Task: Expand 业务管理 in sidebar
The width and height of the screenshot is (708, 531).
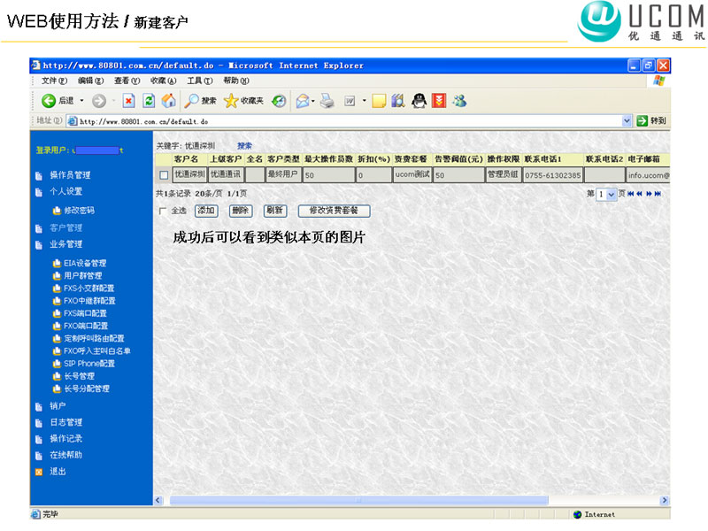Action: point(65,244)
